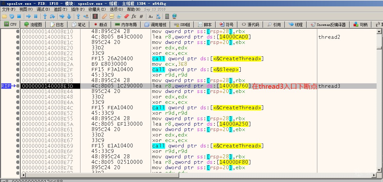This screenshot has width=383, height=182.
Task: Click the vertical scrollbar up arrow
Action: 379,31
